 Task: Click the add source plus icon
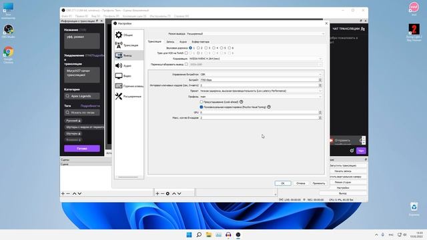157,193
